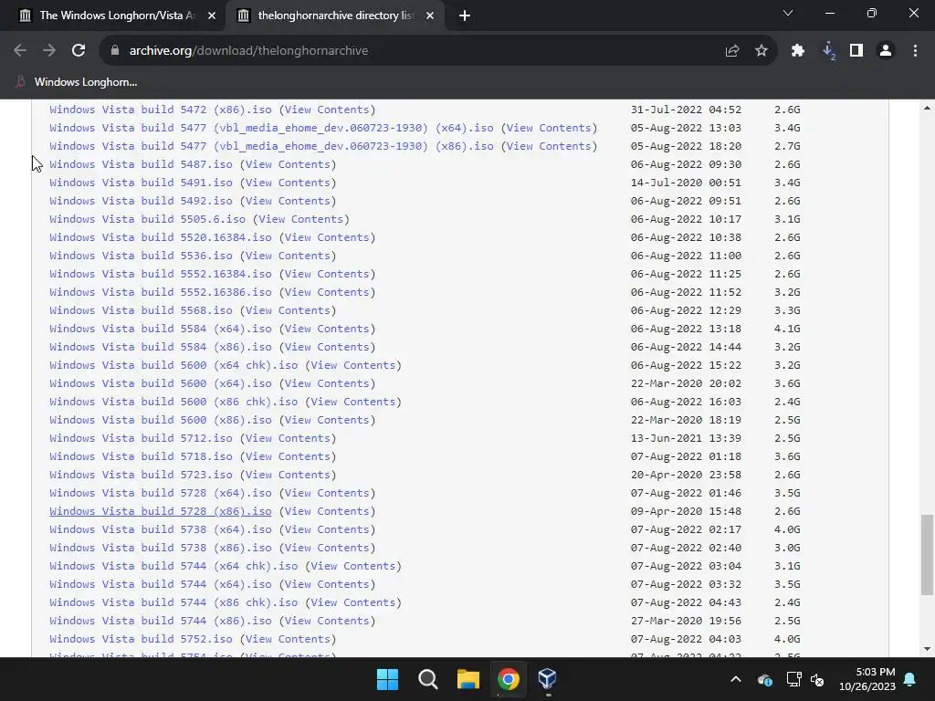This screenshot has width=935, height=701.
Task: Download build 5744 (x64 chk).iso
Action: pos(173,566)
